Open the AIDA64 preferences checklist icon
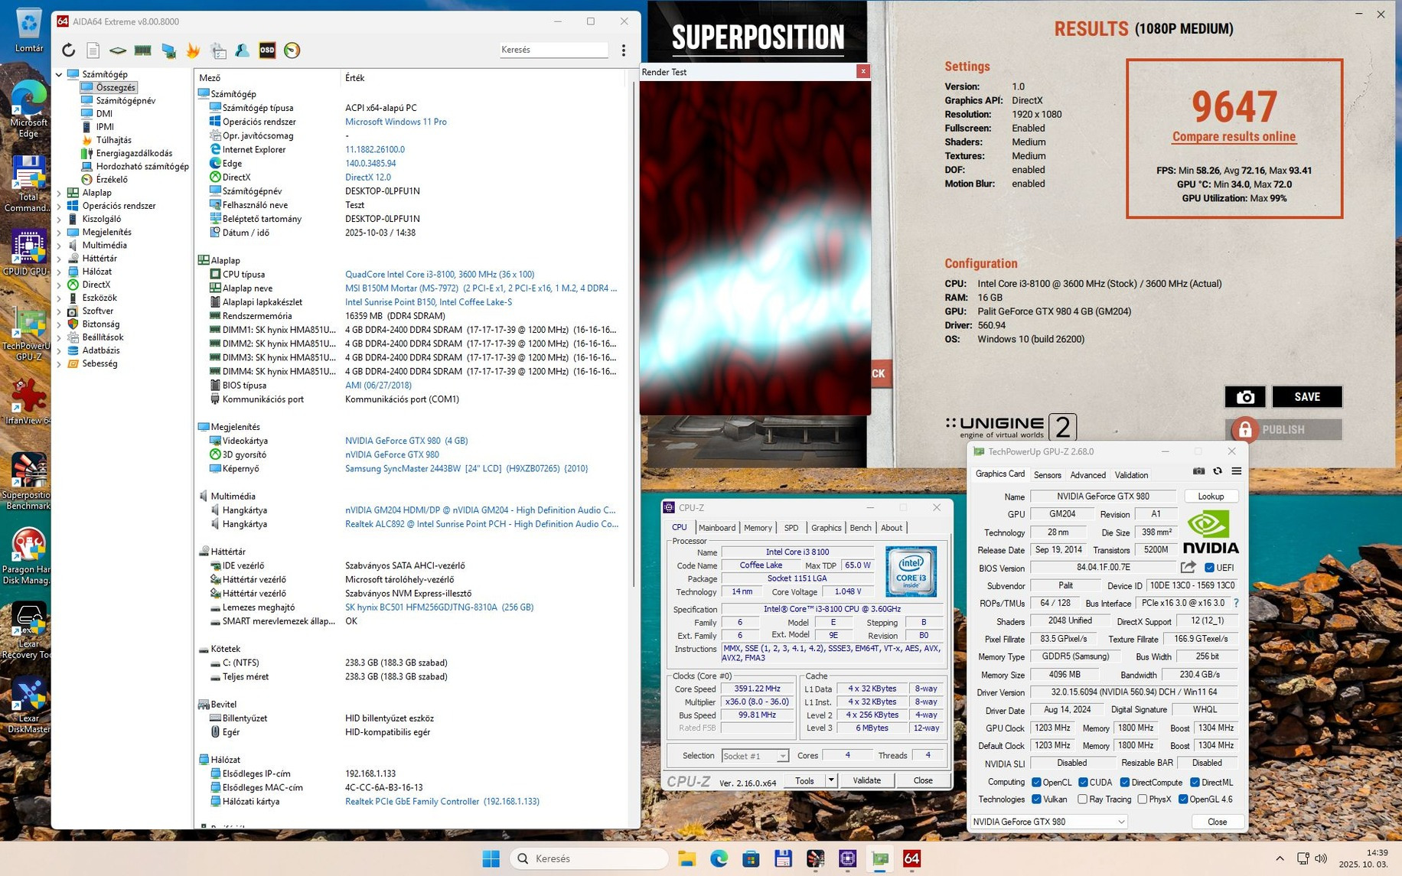The image size is (1402, 876). (218, 50)
